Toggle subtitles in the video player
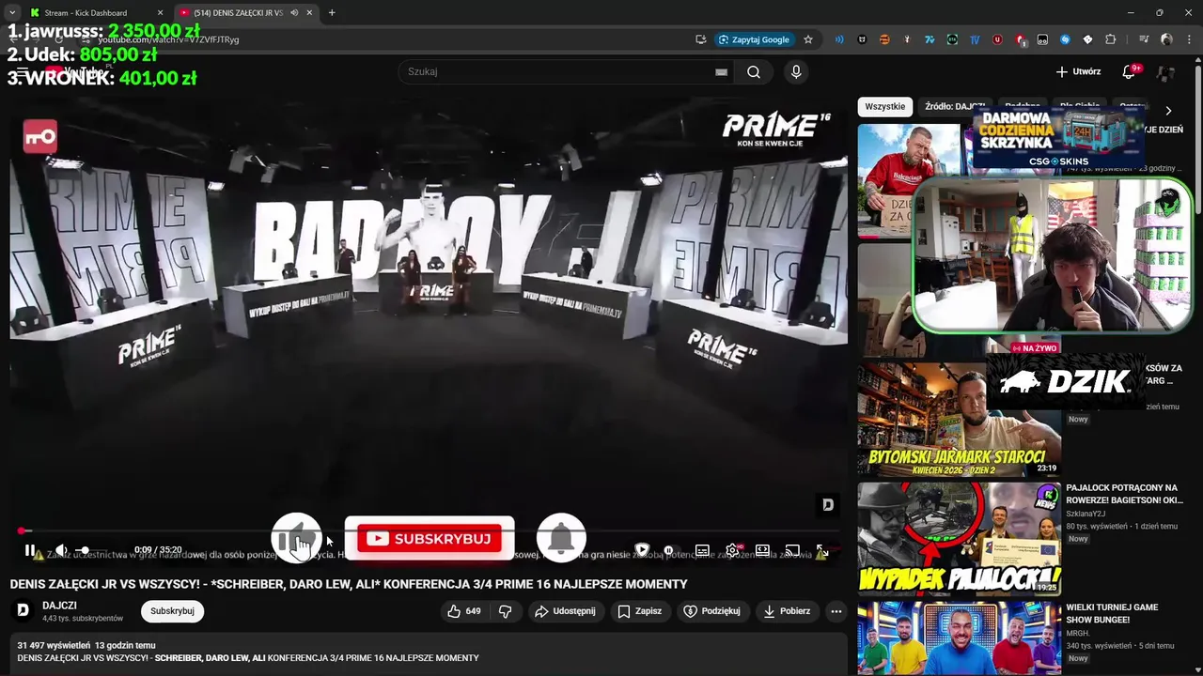The height and width of the screenshot is (676, 1203). tap(702, 550)
